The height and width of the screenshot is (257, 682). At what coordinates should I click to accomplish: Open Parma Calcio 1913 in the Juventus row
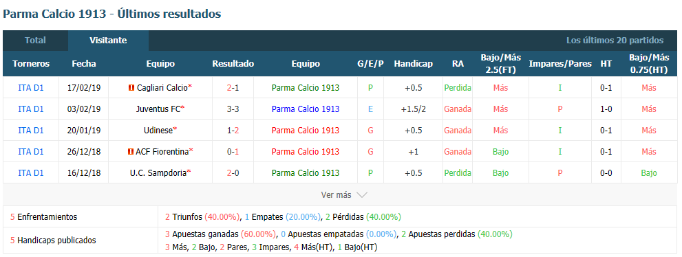click(306, 109)
